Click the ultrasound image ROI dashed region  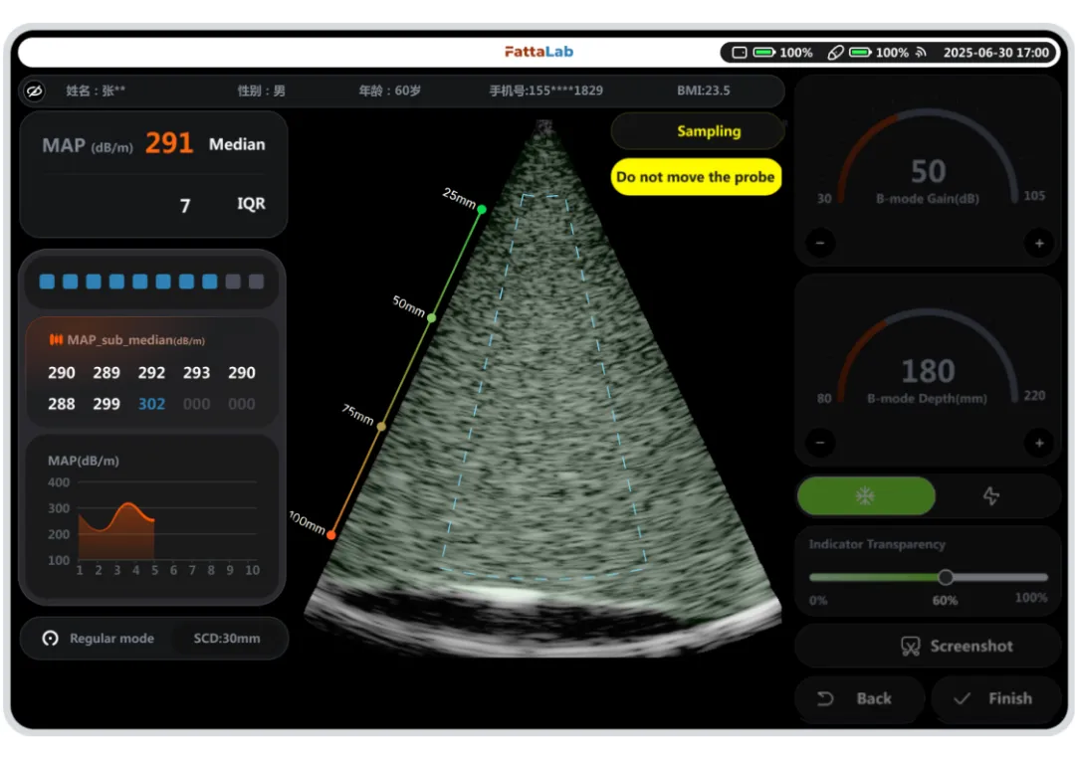(x=545, y=387)
